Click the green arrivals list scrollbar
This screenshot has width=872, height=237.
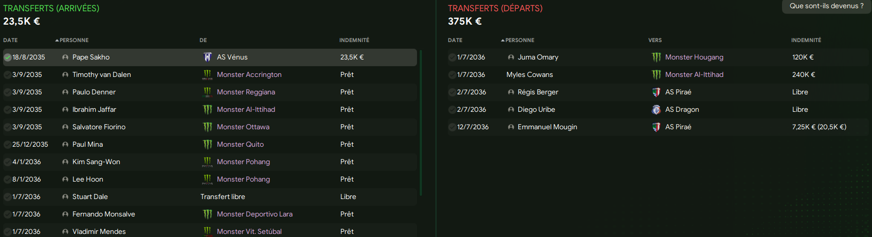(x=421, y=123)
